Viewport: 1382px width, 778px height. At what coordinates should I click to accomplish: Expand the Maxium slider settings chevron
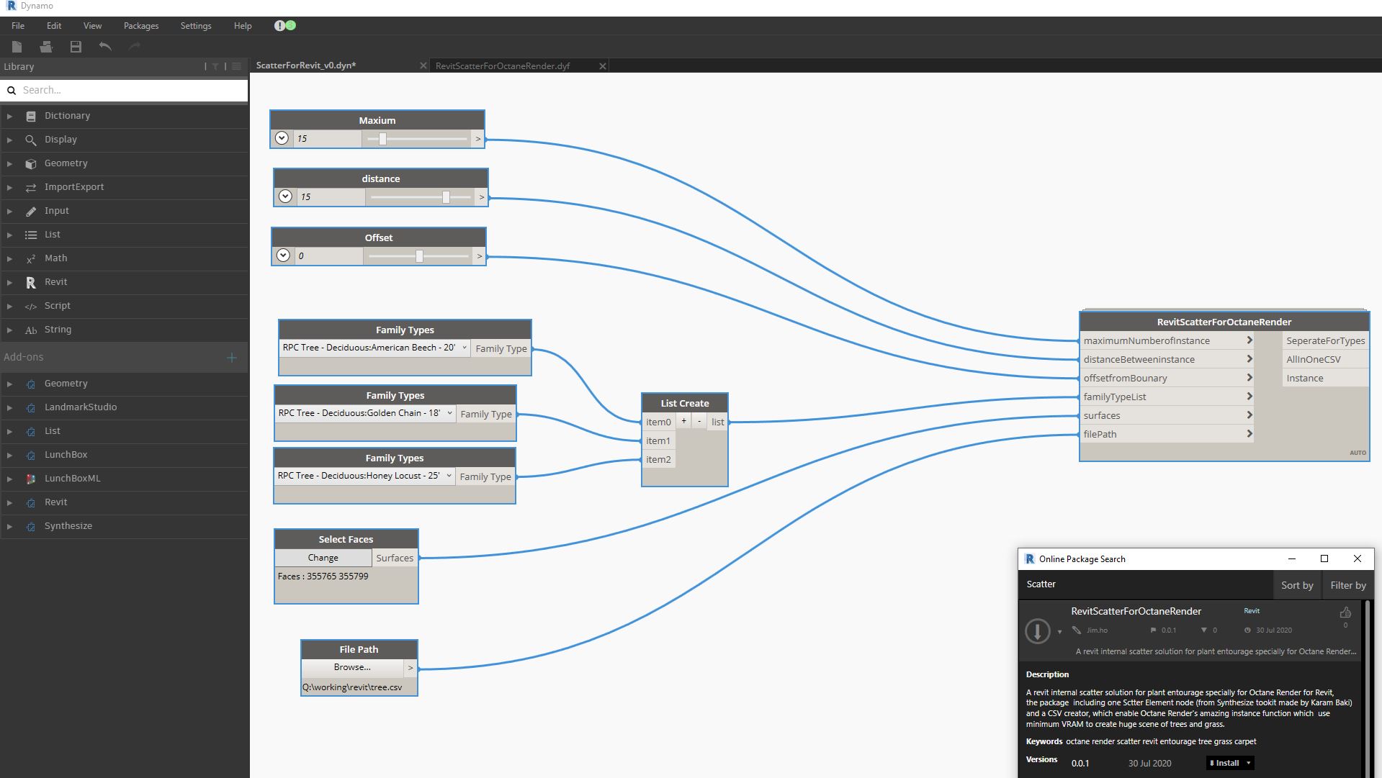[x=282, y=138]
